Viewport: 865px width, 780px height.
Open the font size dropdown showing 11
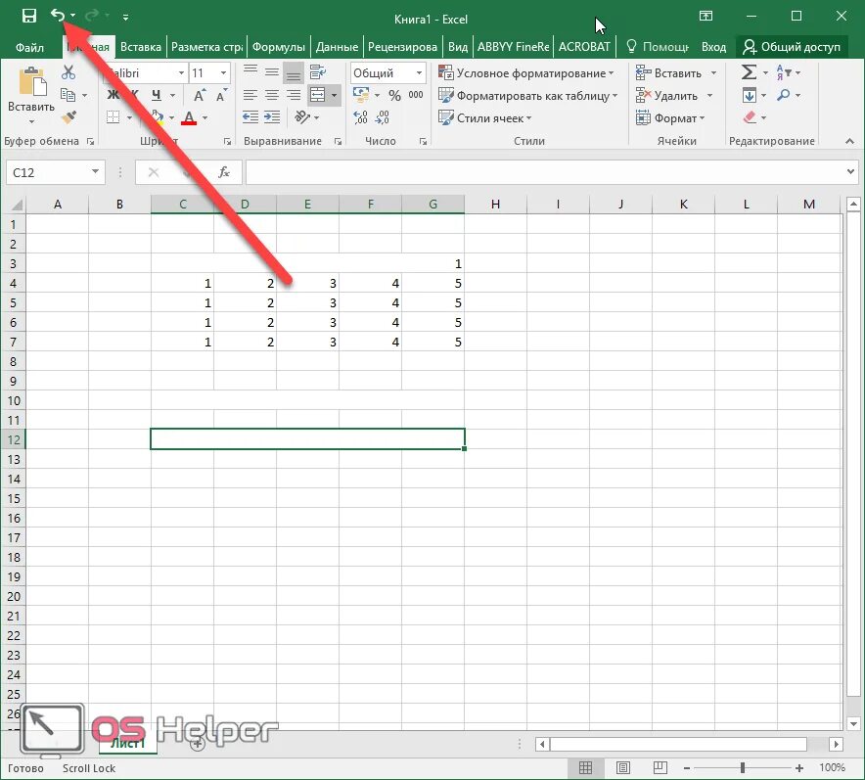[x=223, y=72]
